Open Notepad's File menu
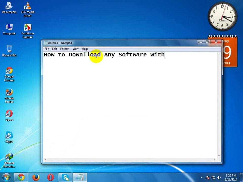The height and width of the screenshot is (182, 243). coord(47,49)
